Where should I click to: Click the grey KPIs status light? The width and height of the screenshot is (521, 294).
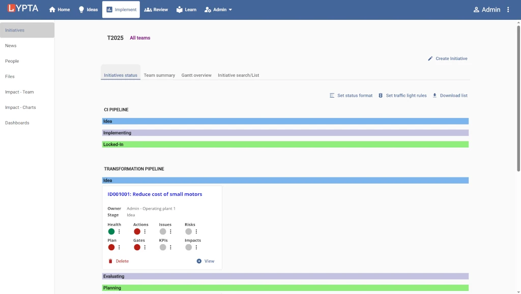163,247
